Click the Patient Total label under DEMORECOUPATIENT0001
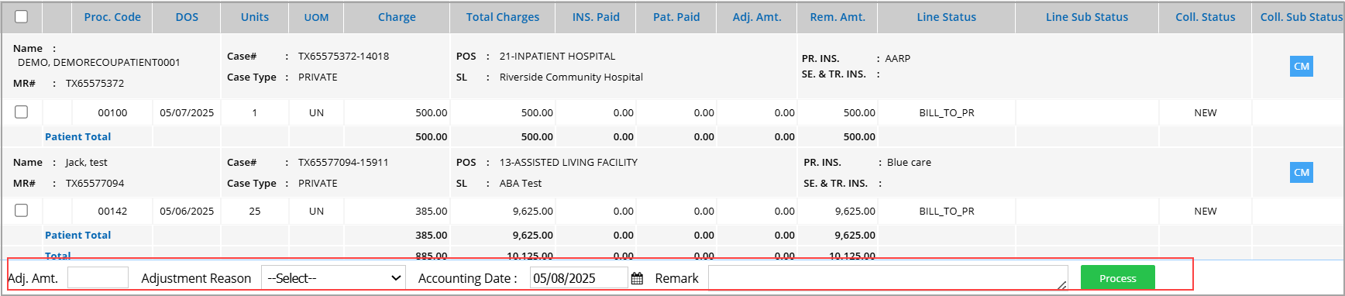The image size is (1345, 296). [77, 136]
